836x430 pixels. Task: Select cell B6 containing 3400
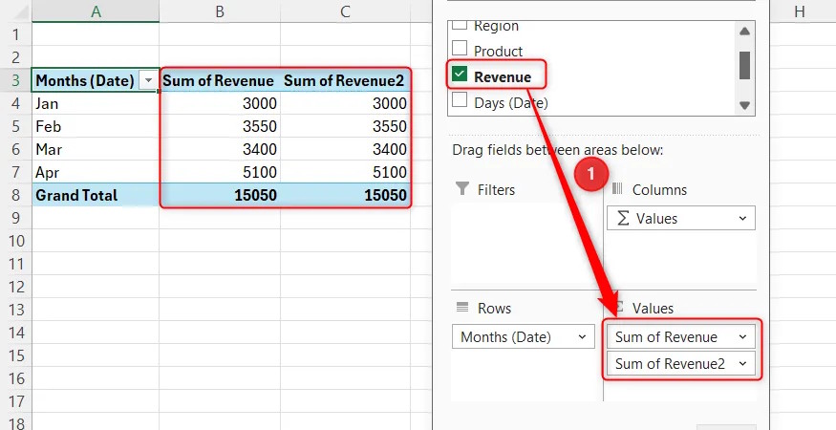click(220, 149)
